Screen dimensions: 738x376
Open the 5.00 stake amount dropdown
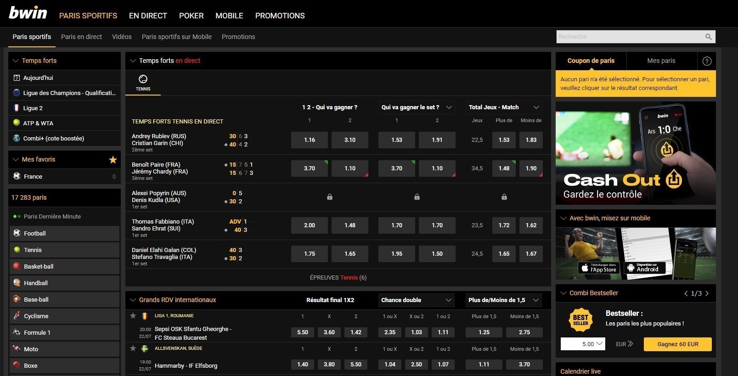pyautogui.click(x=583, y=344)
